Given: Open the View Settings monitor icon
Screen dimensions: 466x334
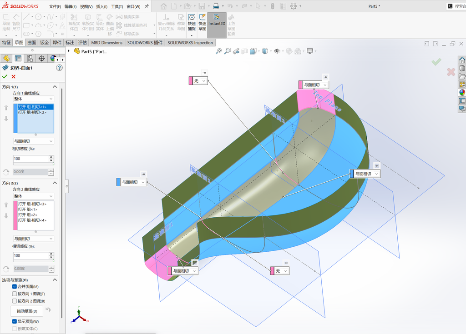Looking at the screenshot, I should 309,51.
